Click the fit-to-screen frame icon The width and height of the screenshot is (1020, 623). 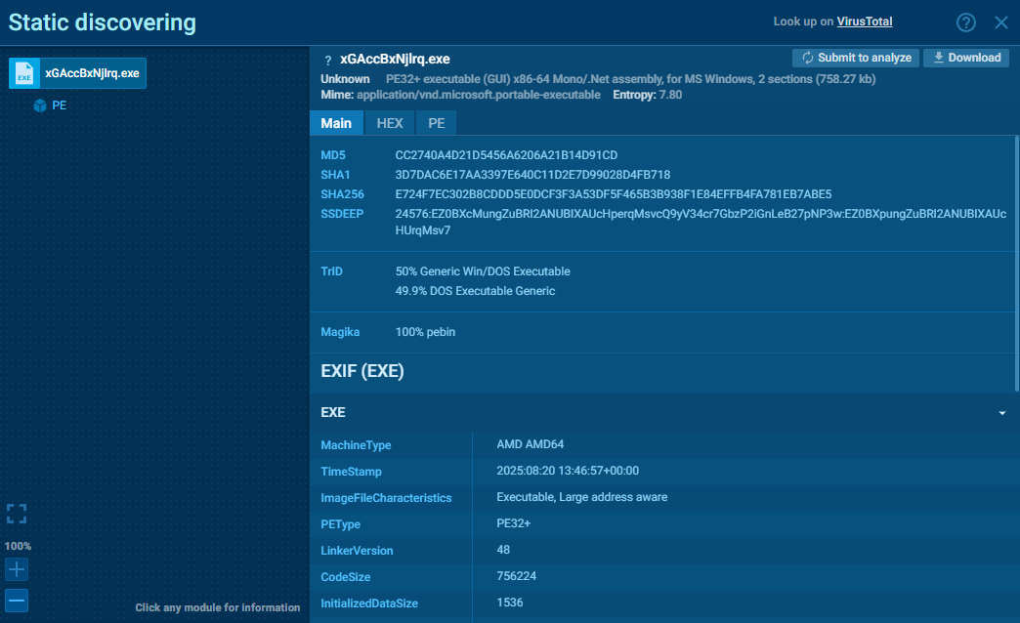click(x=17, y=515)
